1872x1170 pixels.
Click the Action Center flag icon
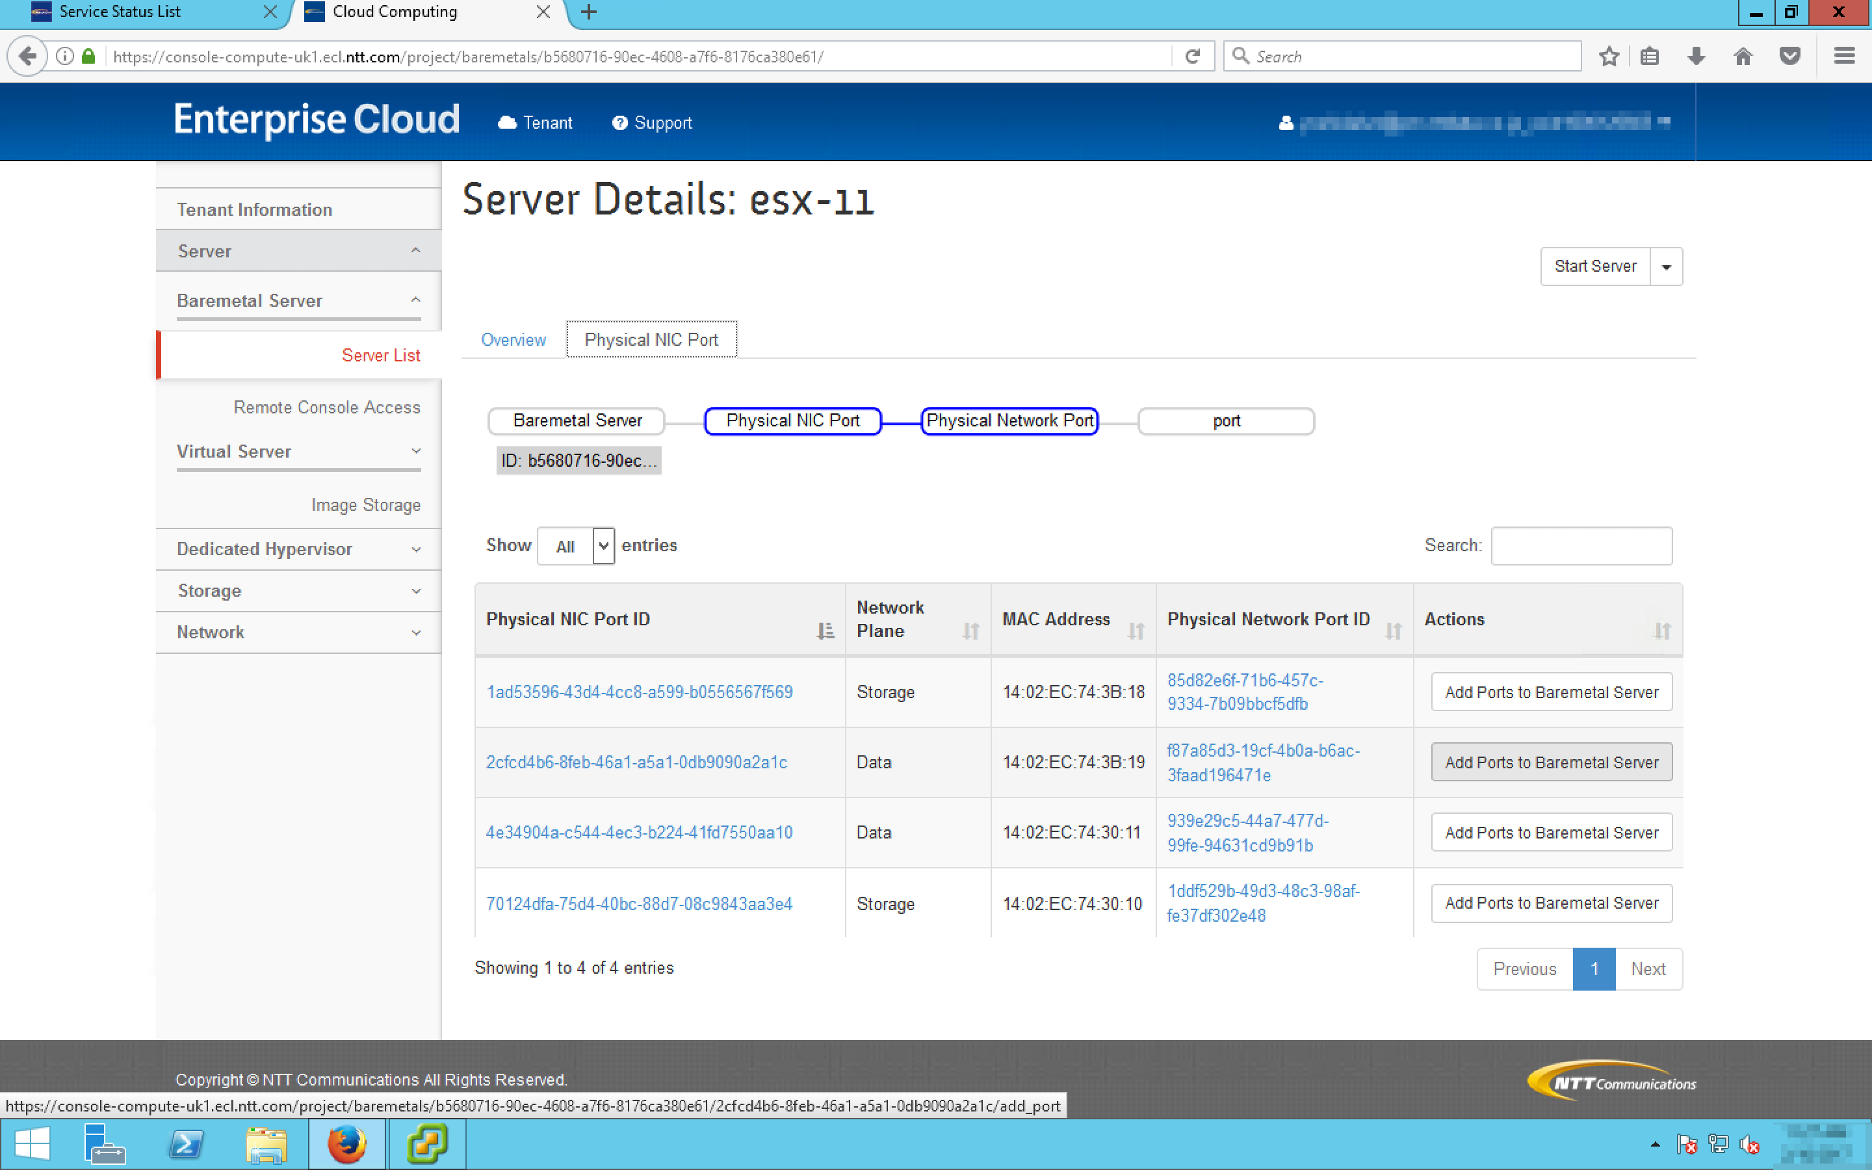point(1687,1145)
